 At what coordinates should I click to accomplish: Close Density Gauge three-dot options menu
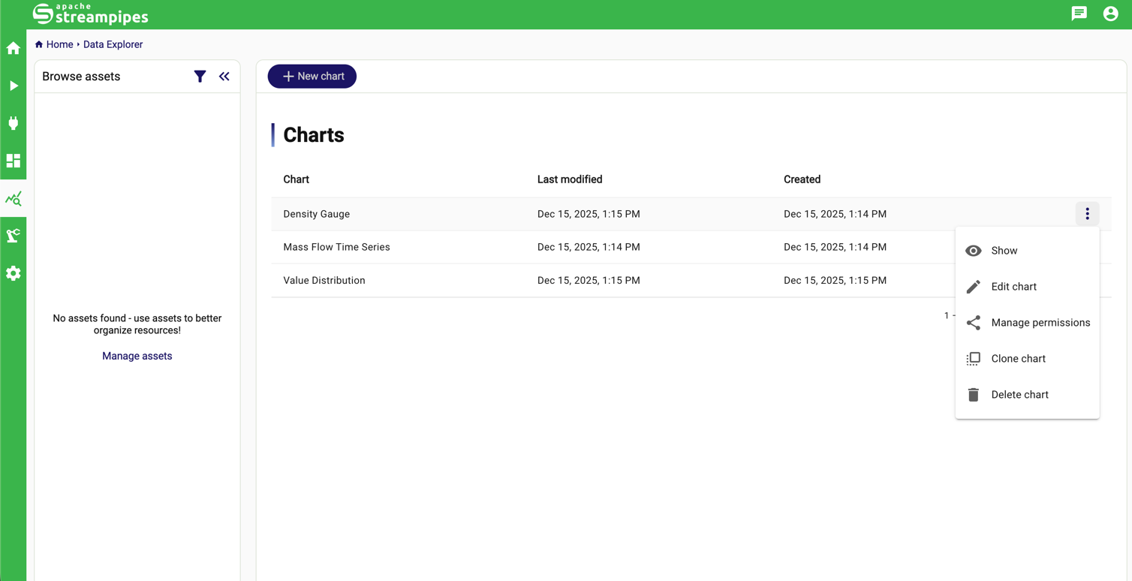click(x=1087, y=214)
